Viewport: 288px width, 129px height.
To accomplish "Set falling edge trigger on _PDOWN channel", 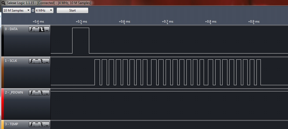I will click(x=42, y=93).
